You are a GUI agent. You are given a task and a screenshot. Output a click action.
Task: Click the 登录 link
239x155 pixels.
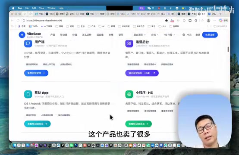[198, 35]
